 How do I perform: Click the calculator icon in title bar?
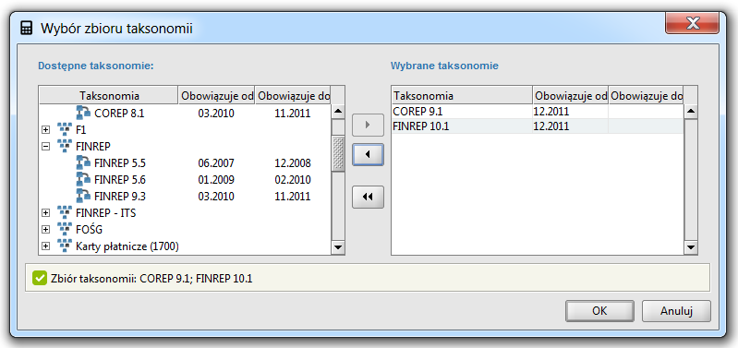click(27, 28)
